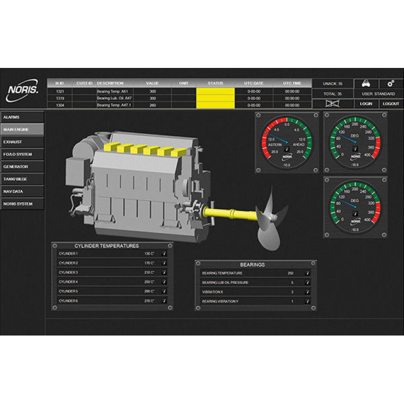
Task: Click yellow status cell of alarm 1321
Action: [x=215, y=91]
